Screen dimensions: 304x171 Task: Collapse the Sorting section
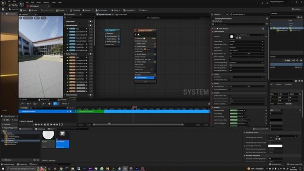[x=213, y=74]
